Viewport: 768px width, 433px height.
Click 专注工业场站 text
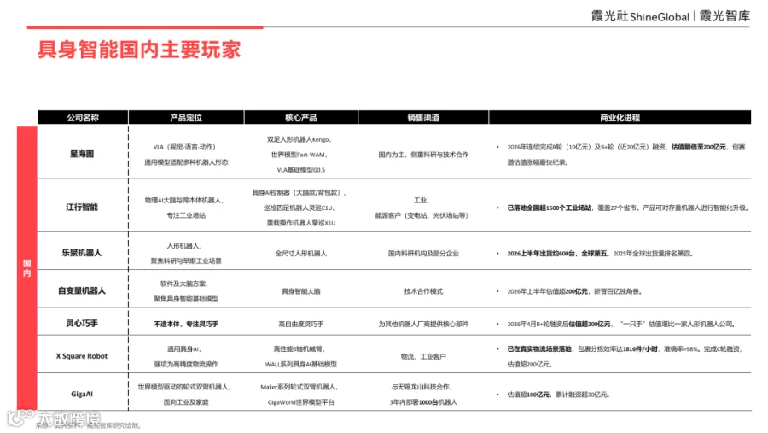tap(186, 215)
